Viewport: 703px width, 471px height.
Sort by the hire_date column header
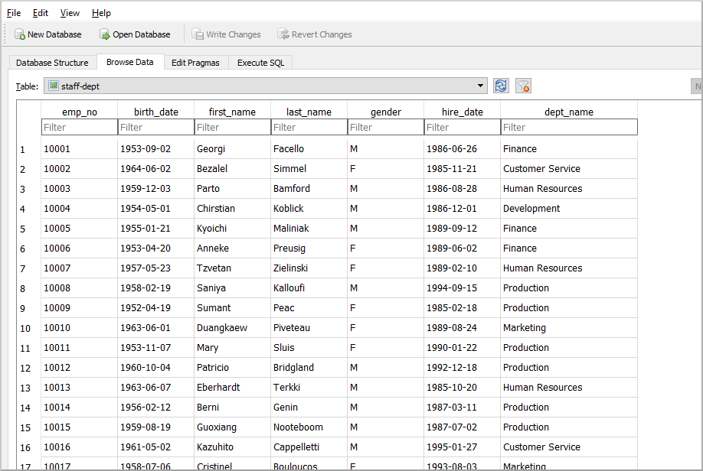(462, 112)
